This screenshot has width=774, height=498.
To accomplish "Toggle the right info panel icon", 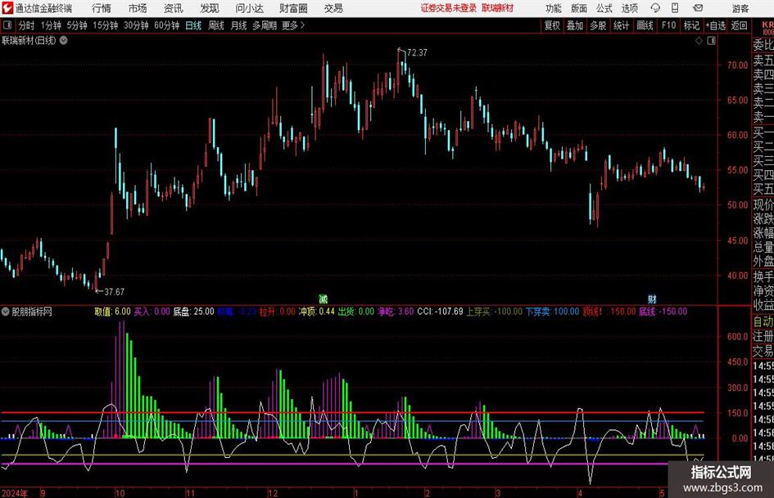I will [x=711, y=41].
